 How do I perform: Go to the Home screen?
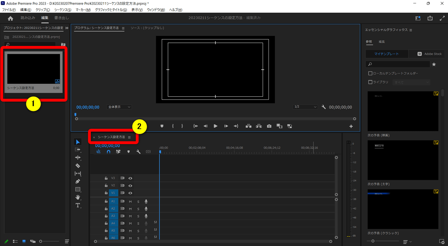point(10,18)
